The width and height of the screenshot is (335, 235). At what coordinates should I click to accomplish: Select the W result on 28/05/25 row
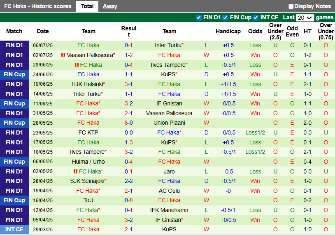pyautogui.click(x=206, y=123)
